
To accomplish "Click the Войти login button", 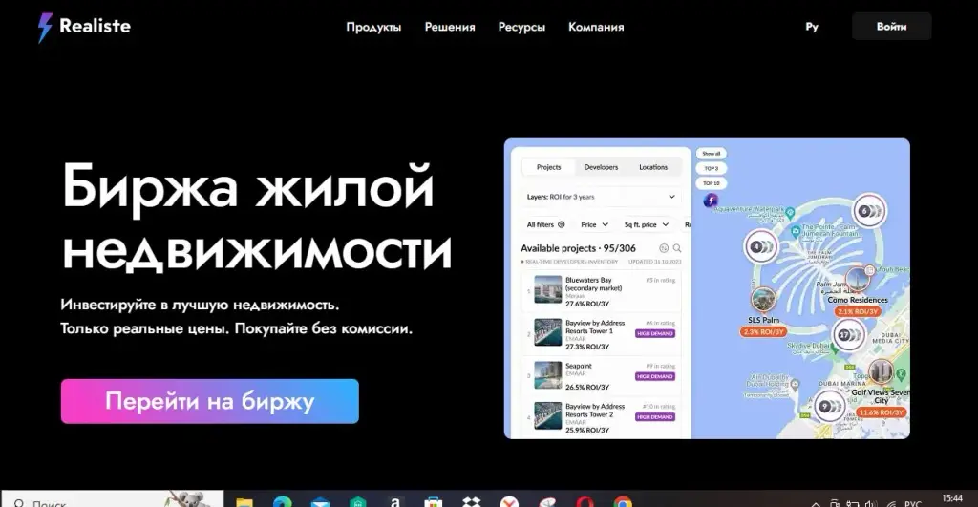I will pyautogui.click(x=891, y=27).
